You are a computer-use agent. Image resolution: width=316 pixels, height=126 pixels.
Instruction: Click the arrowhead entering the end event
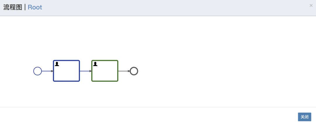[129, 71]
